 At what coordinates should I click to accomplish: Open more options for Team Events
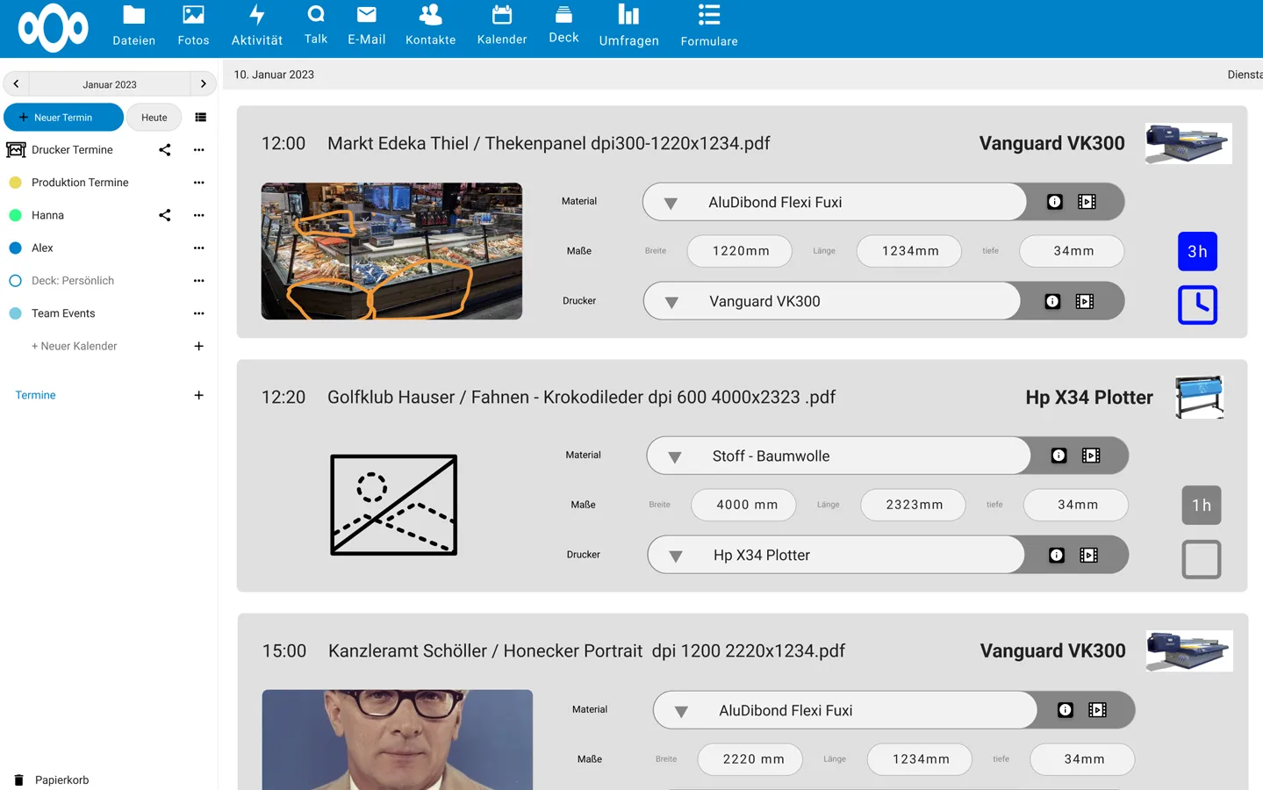coord(199,313)
